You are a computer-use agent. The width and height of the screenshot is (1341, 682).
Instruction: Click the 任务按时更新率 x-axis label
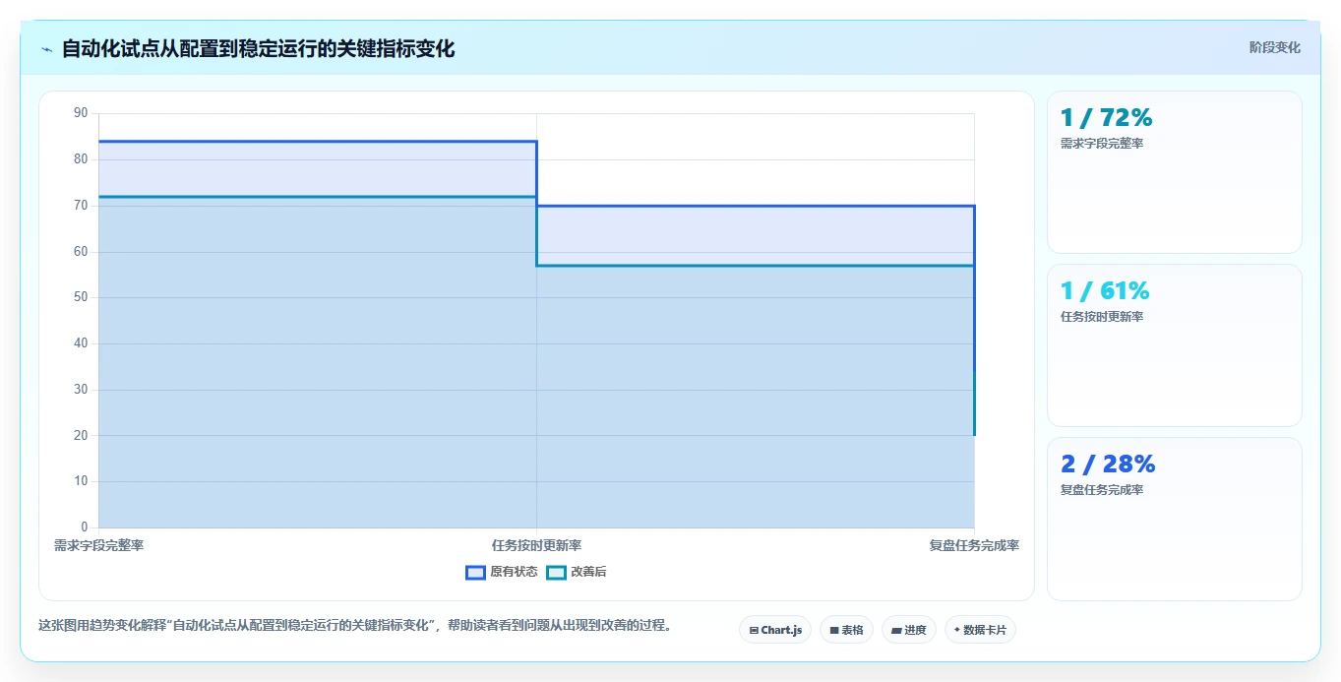536,545
